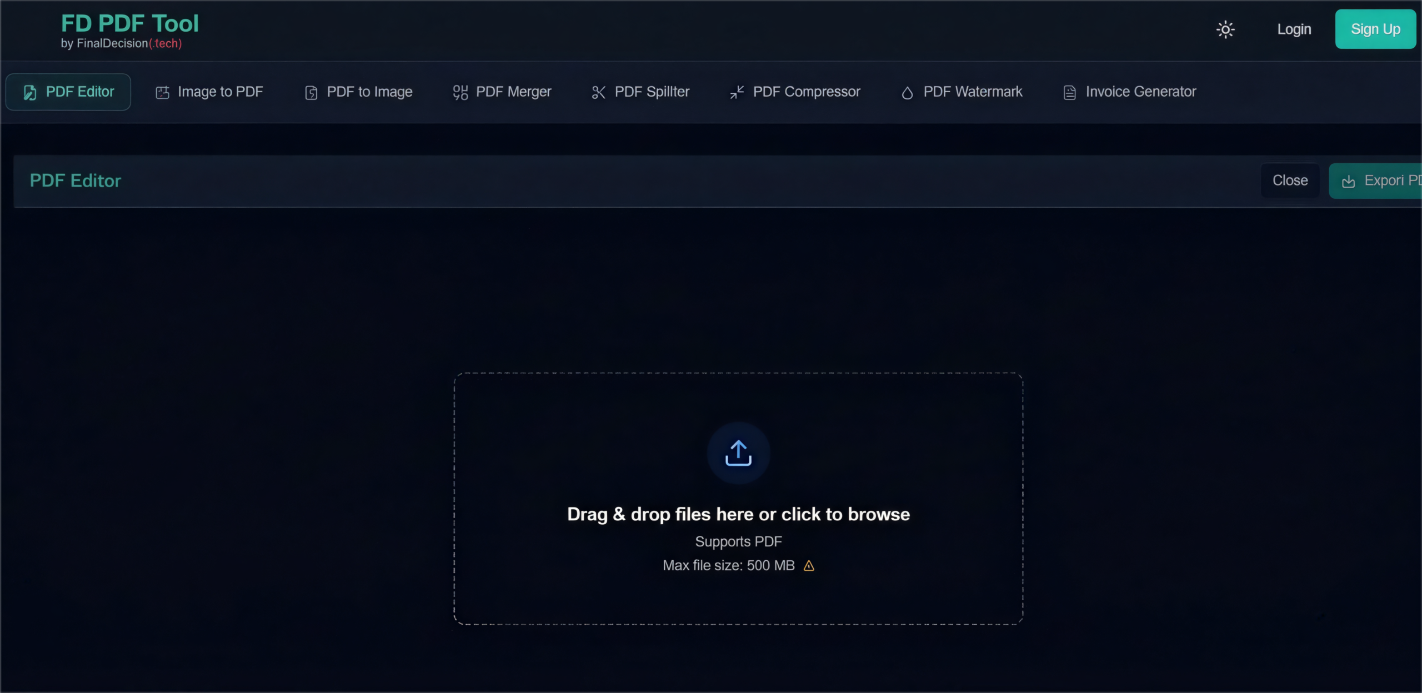The image size is (1422, 693).
Task: Click the FD PDF Tool logo
Action: (129, 24)
